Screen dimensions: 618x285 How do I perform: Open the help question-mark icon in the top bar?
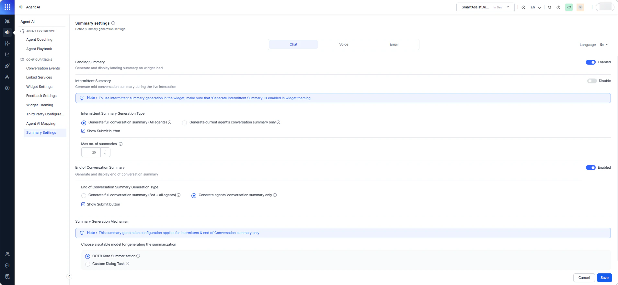tap(558, 7)
